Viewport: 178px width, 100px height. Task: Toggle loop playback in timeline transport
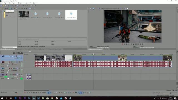click(27, 93)
